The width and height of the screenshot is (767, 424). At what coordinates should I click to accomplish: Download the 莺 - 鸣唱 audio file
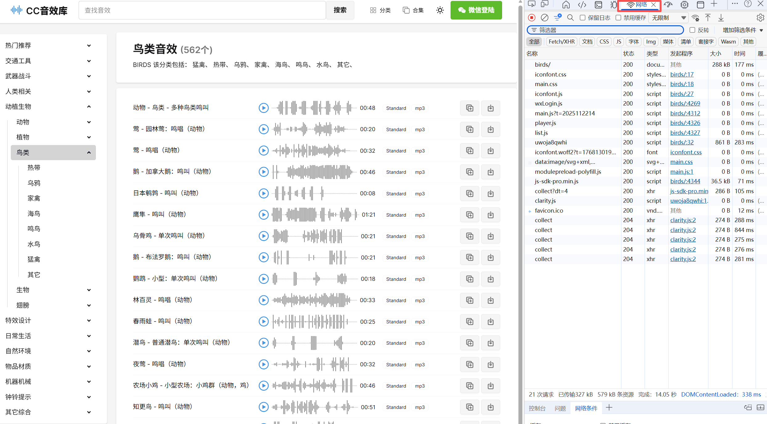[490, 151]
